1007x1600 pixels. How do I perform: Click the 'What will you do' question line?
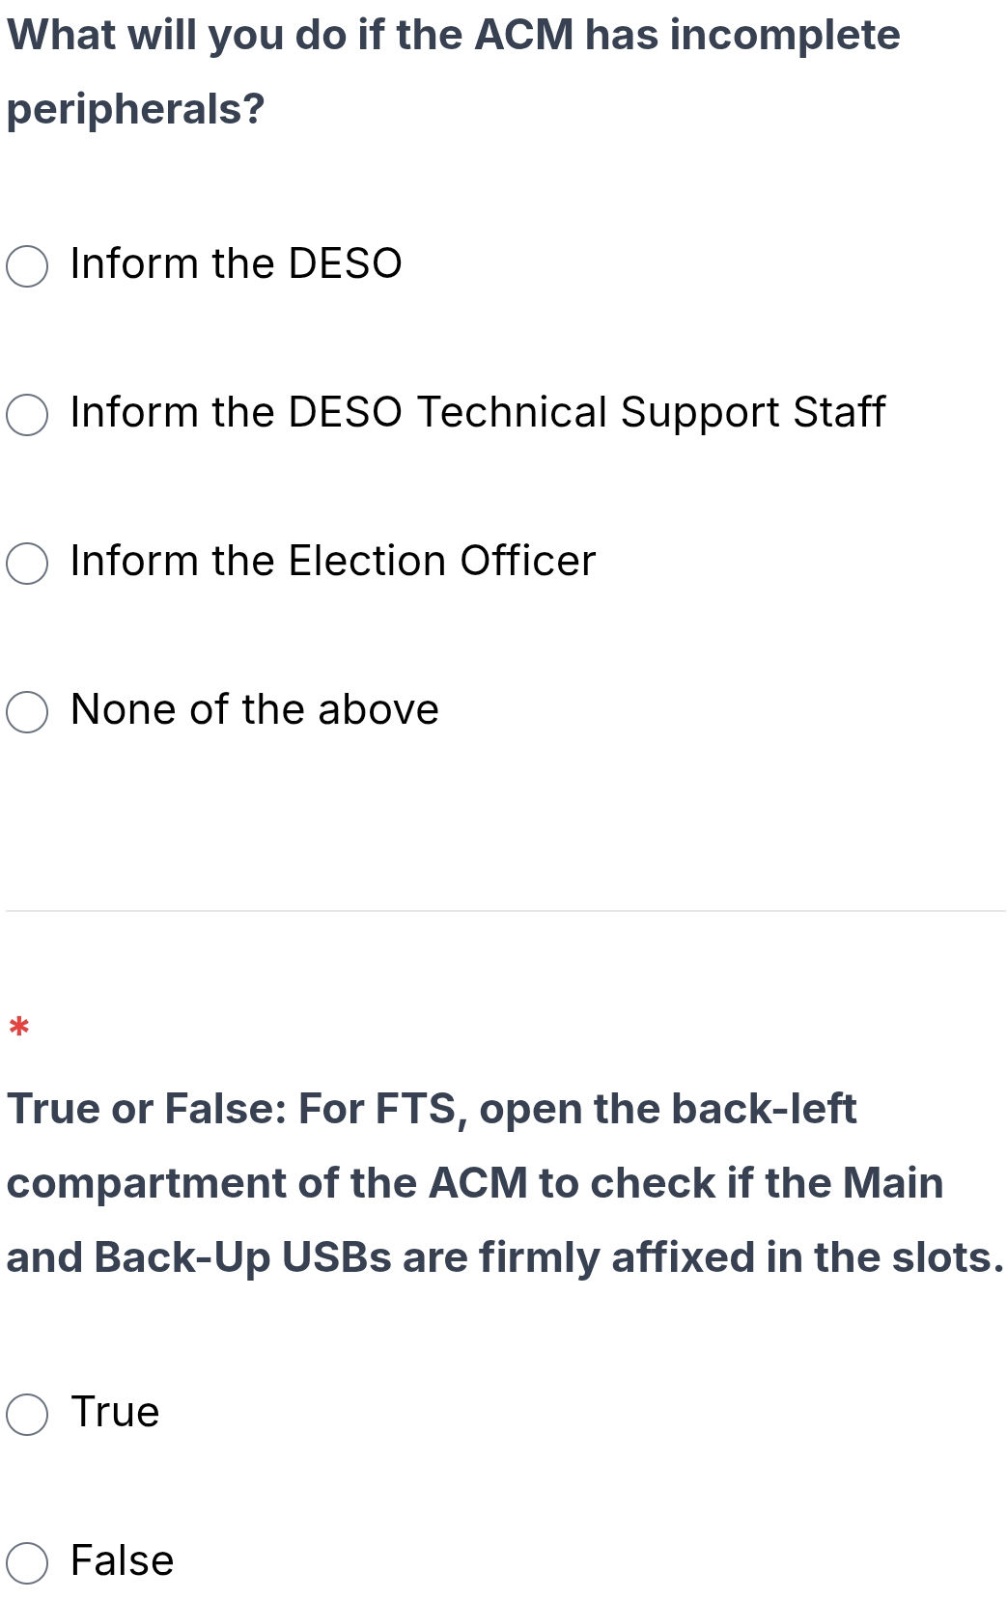453,36
